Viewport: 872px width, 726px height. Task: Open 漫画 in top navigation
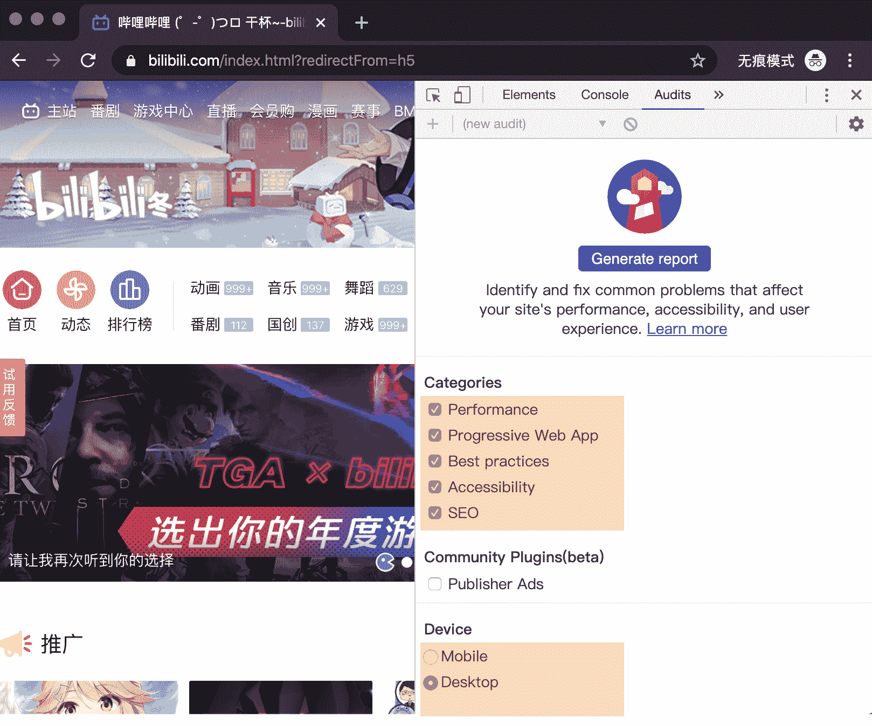pyautogui.click(x=323, y=111)
